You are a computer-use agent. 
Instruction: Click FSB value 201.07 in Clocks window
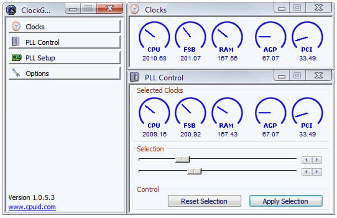190,58
